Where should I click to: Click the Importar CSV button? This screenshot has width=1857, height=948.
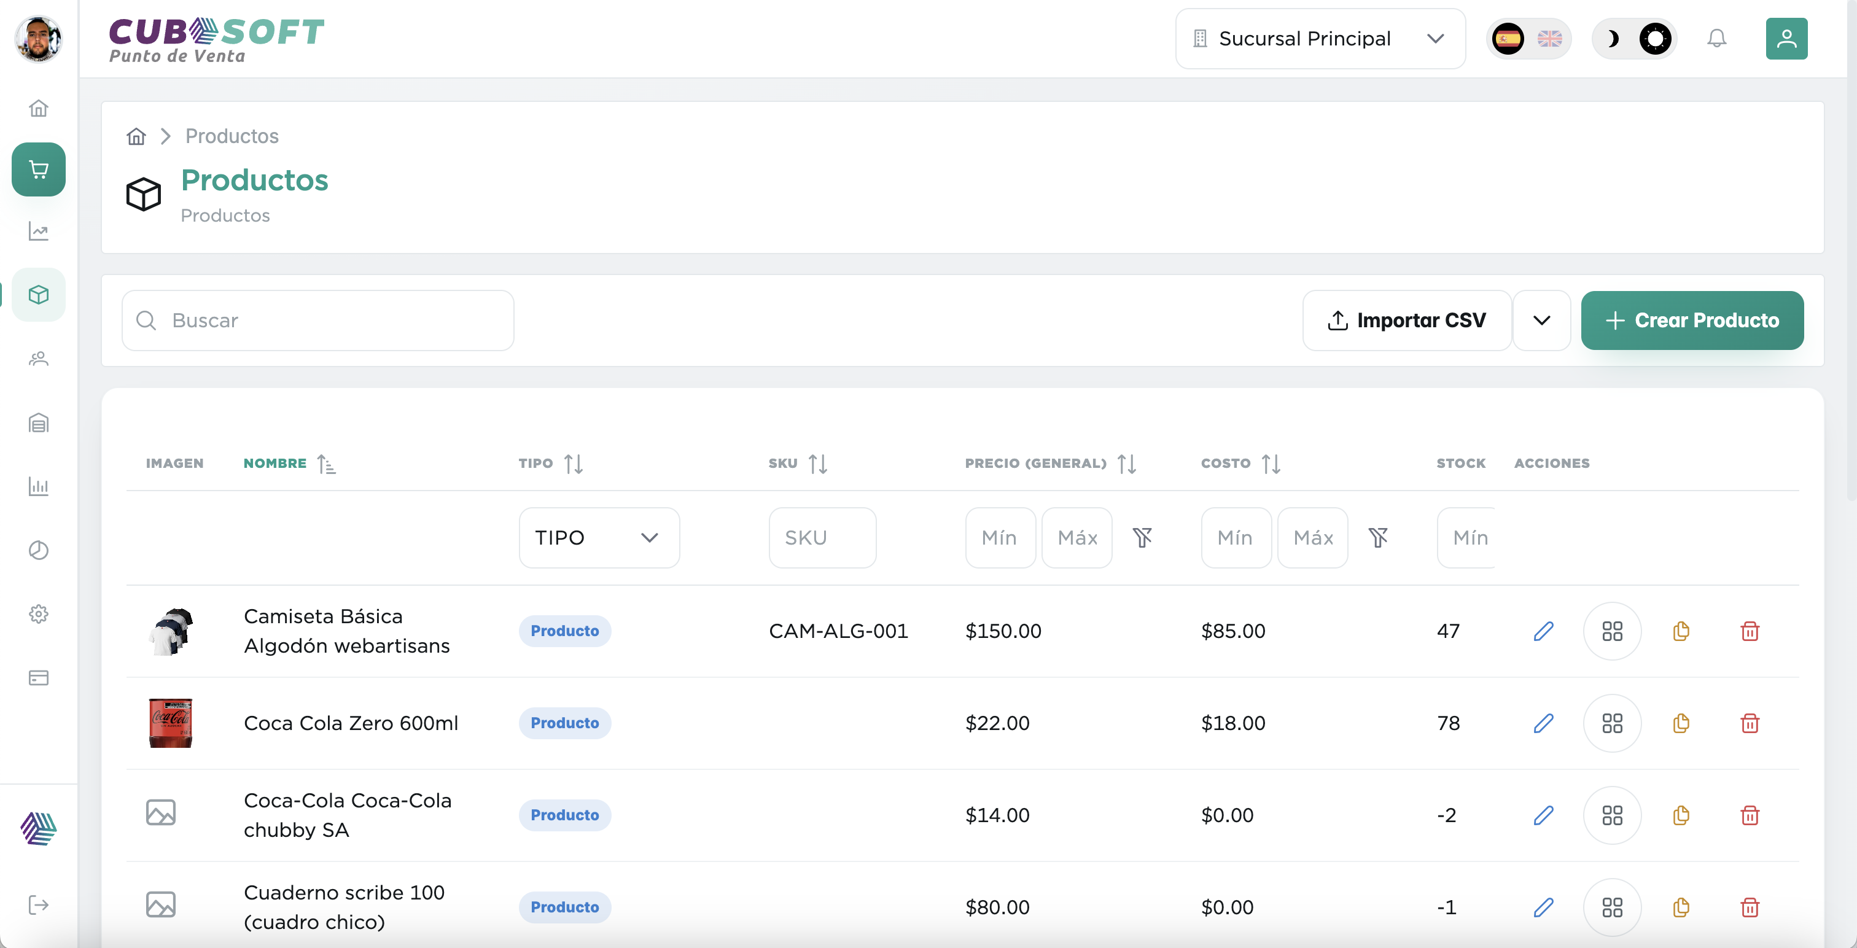(1406, 321)
